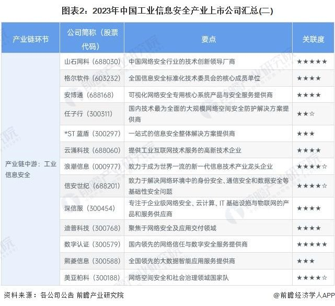Click company cell '信安世纪（688201）'
Viewport: 335px width, 306px height.
[92, 186]
